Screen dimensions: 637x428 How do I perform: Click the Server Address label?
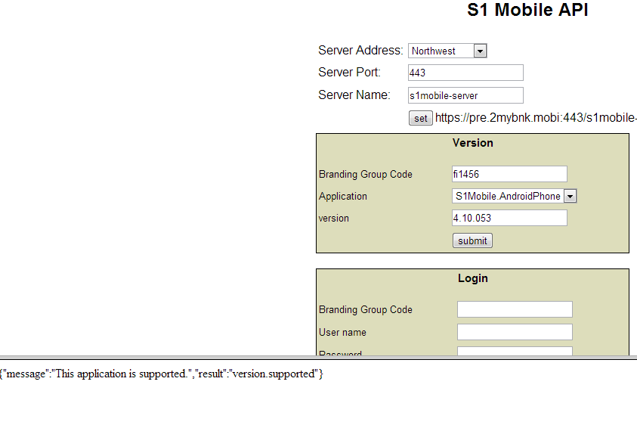(x=360, y=51)
